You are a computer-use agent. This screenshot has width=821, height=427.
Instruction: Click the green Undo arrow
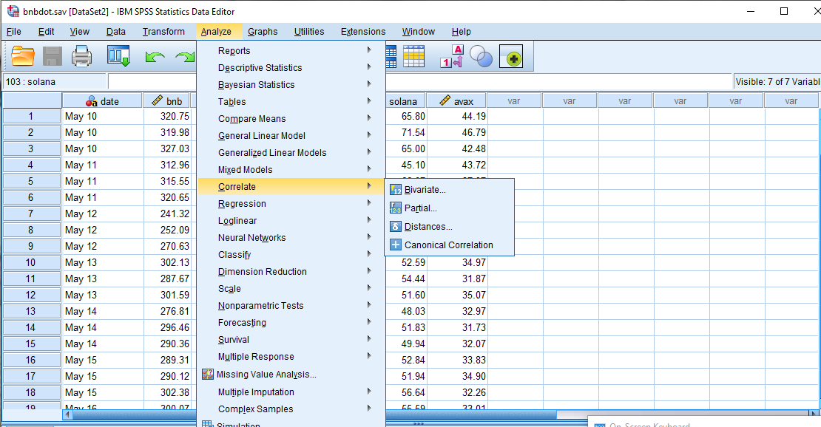[155, 56]
